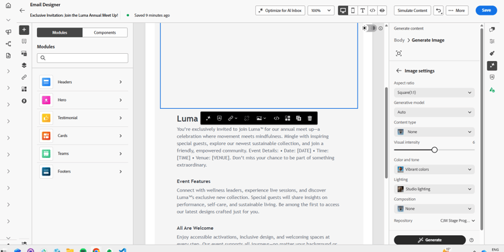Click the Generate button
The width and height of the screenshot is (504, 252).
click(430, 240)
